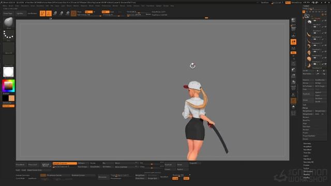Open the dotted stroke type selector
Screen dimensions: 331x186
(8, 35)
